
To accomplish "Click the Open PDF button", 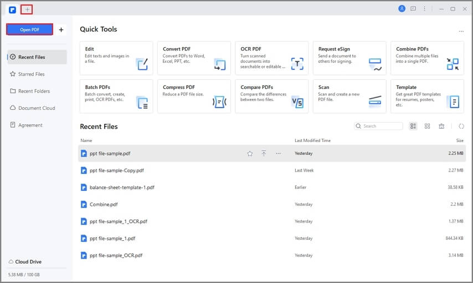I will pyautogui.click(x=29, y=29).
